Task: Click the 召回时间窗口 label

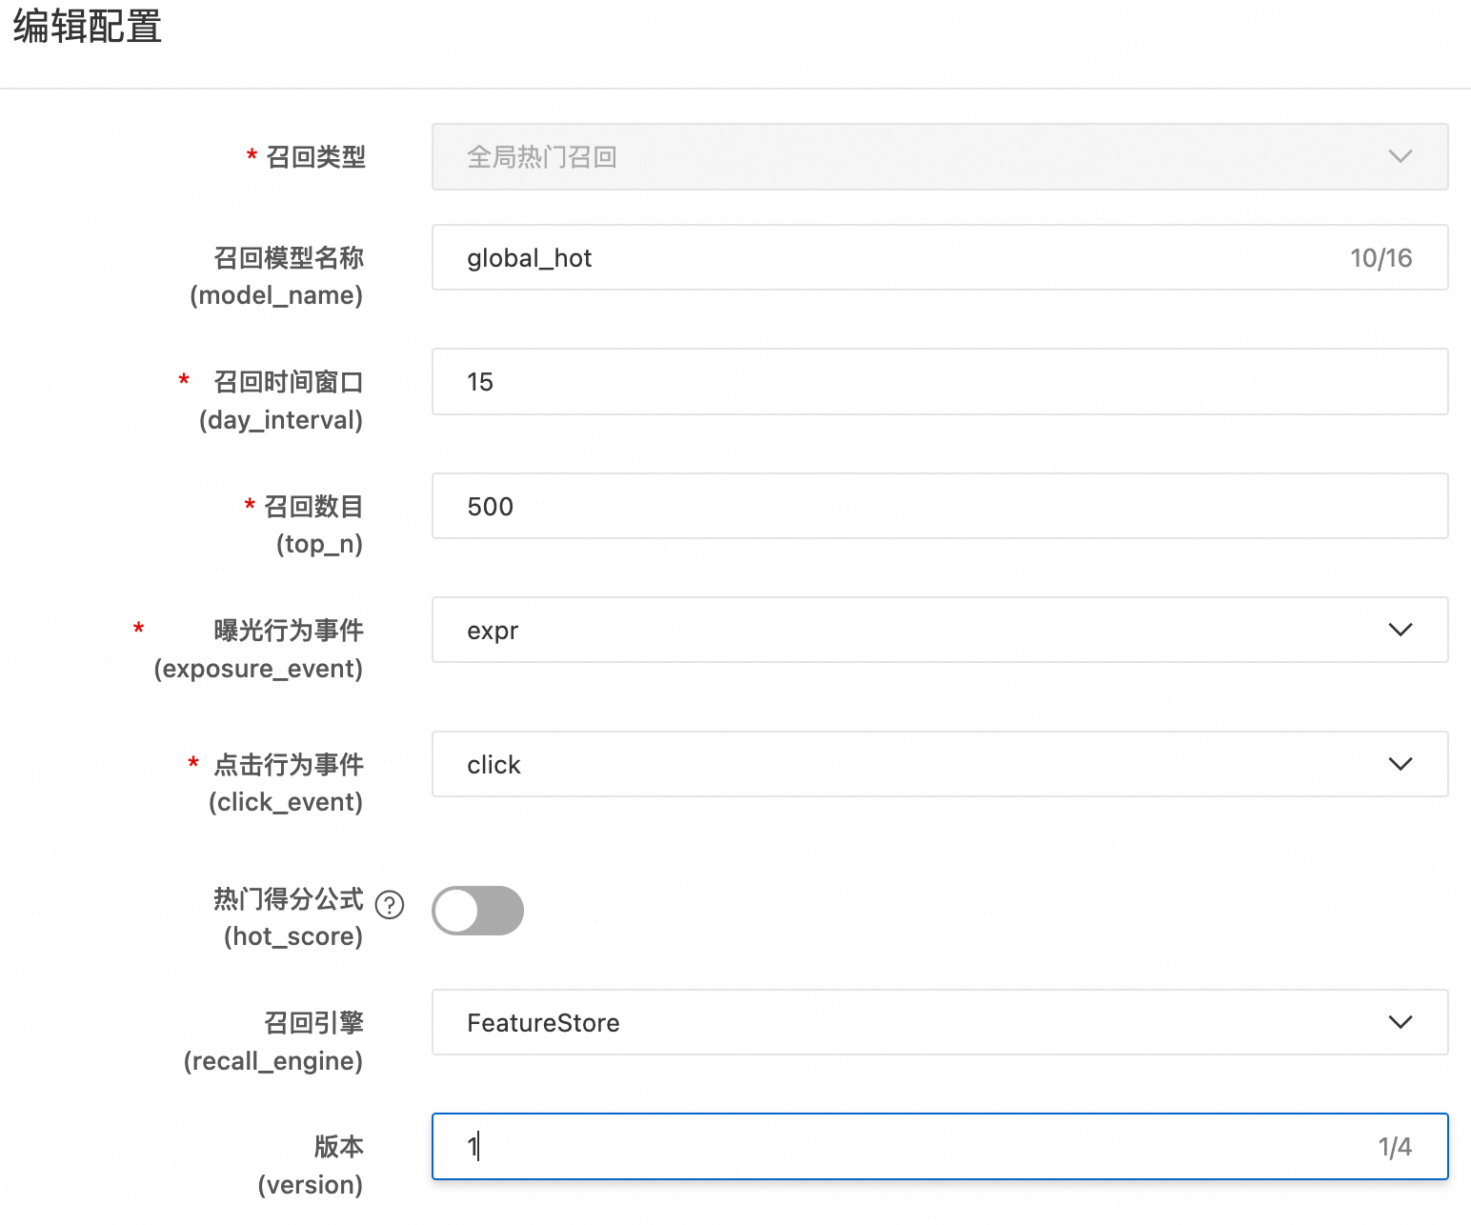Action: (289, 382)
